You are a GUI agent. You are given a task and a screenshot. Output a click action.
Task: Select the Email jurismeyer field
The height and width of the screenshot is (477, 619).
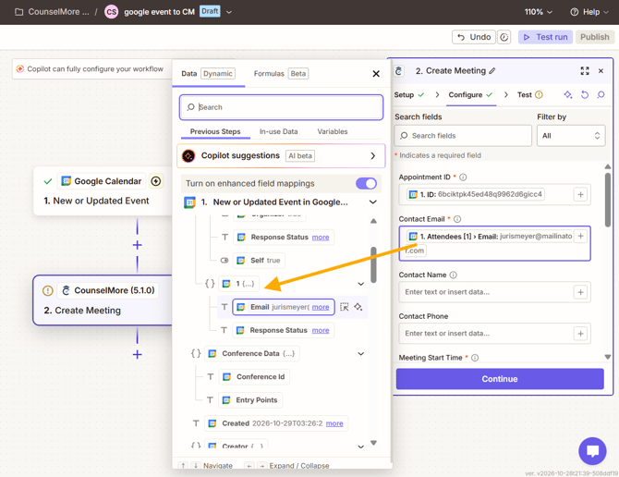point(284,307)
